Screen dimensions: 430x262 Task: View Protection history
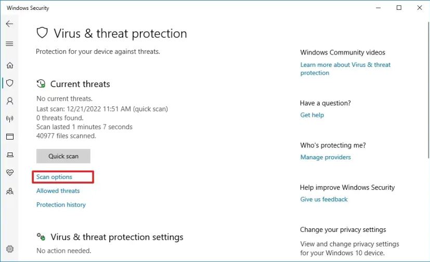[61, 205]
